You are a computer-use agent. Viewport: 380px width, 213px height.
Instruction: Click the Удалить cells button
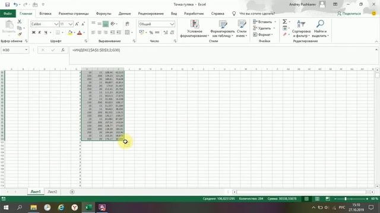tap(262, 28)
